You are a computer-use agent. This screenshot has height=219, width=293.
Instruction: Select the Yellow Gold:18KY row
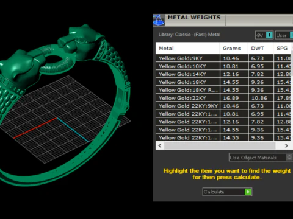click(224, 82)
